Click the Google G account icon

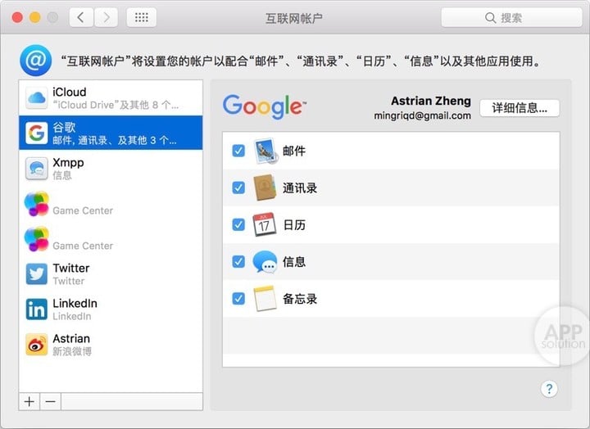[37, 133]
